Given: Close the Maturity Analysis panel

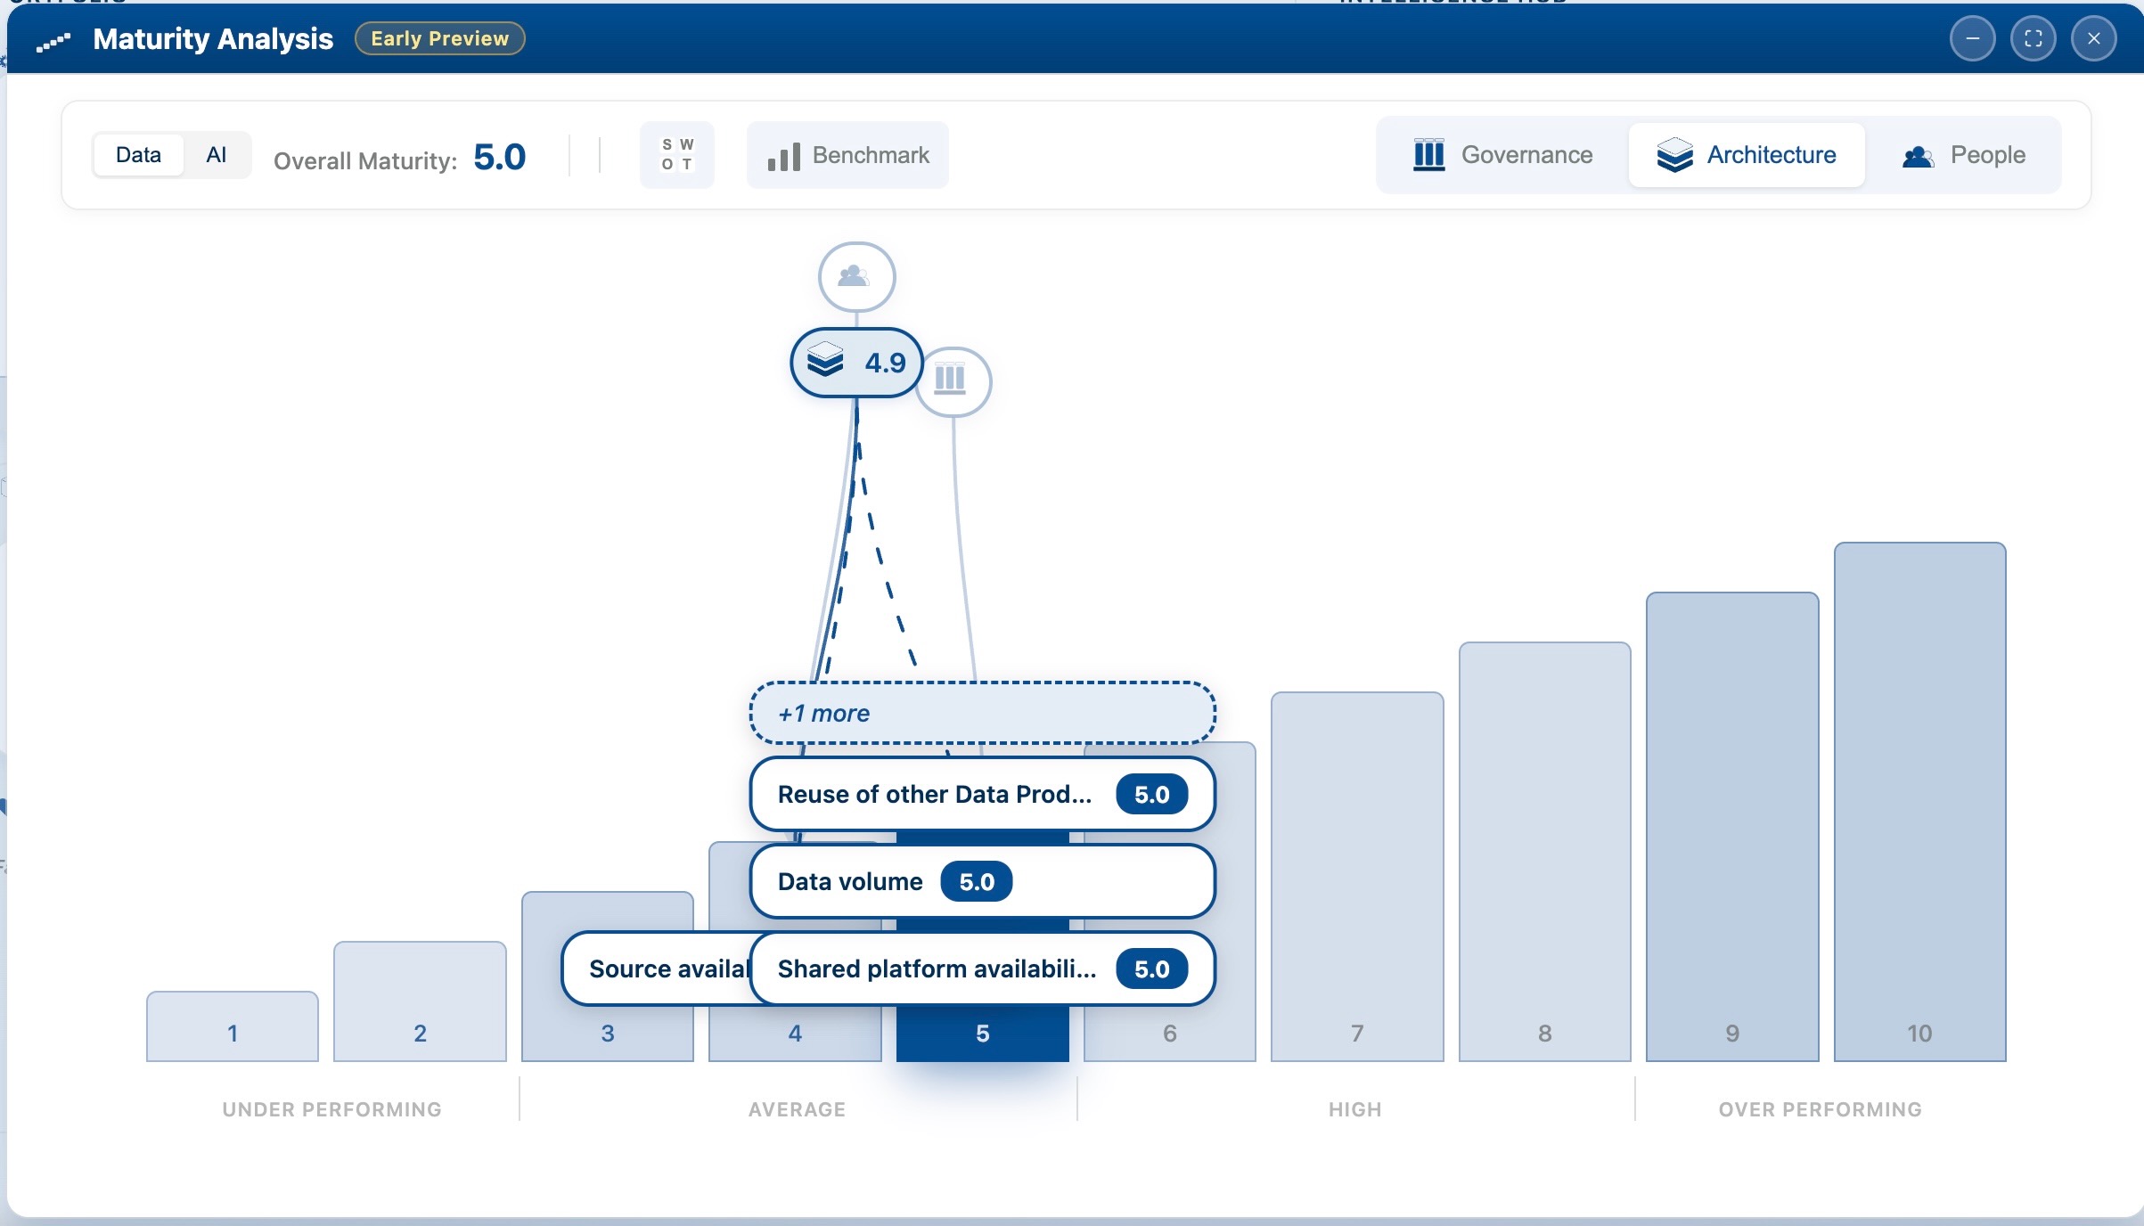Looking at the screenshot, I should click(2093, 39).
